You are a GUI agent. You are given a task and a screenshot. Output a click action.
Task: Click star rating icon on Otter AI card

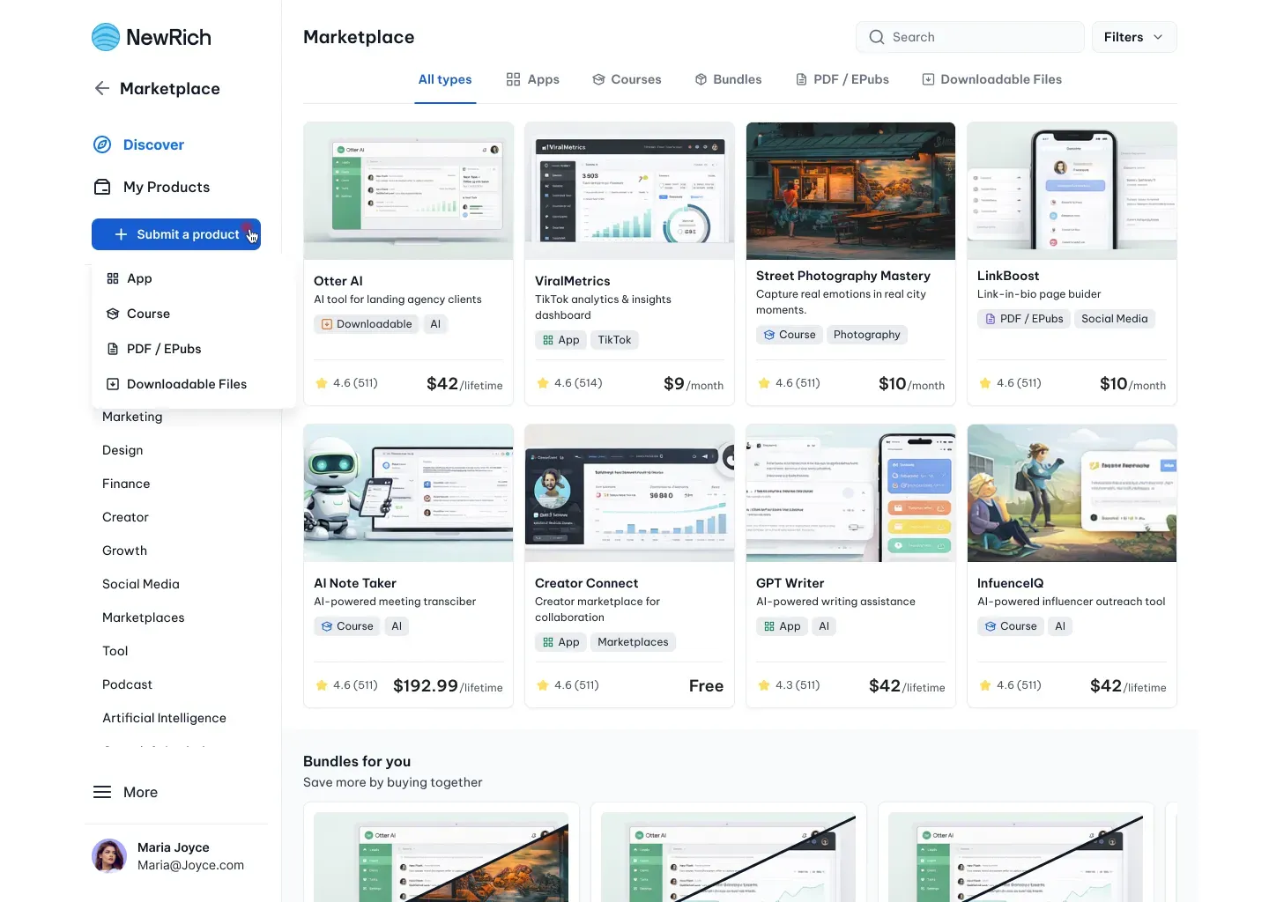tap(322, 383)
